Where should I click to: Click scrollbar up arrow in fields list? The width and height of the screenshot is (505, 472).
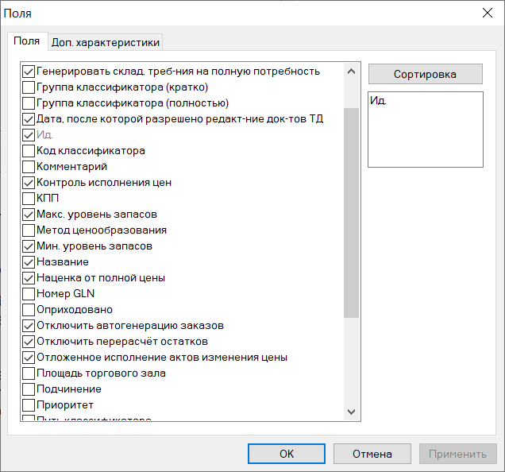[x=352, y=72]
